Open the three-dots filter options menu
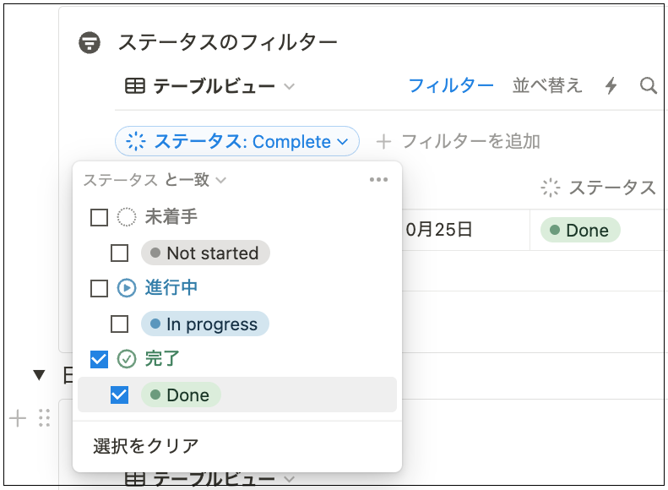668x490 pixels. click(378, 180)
